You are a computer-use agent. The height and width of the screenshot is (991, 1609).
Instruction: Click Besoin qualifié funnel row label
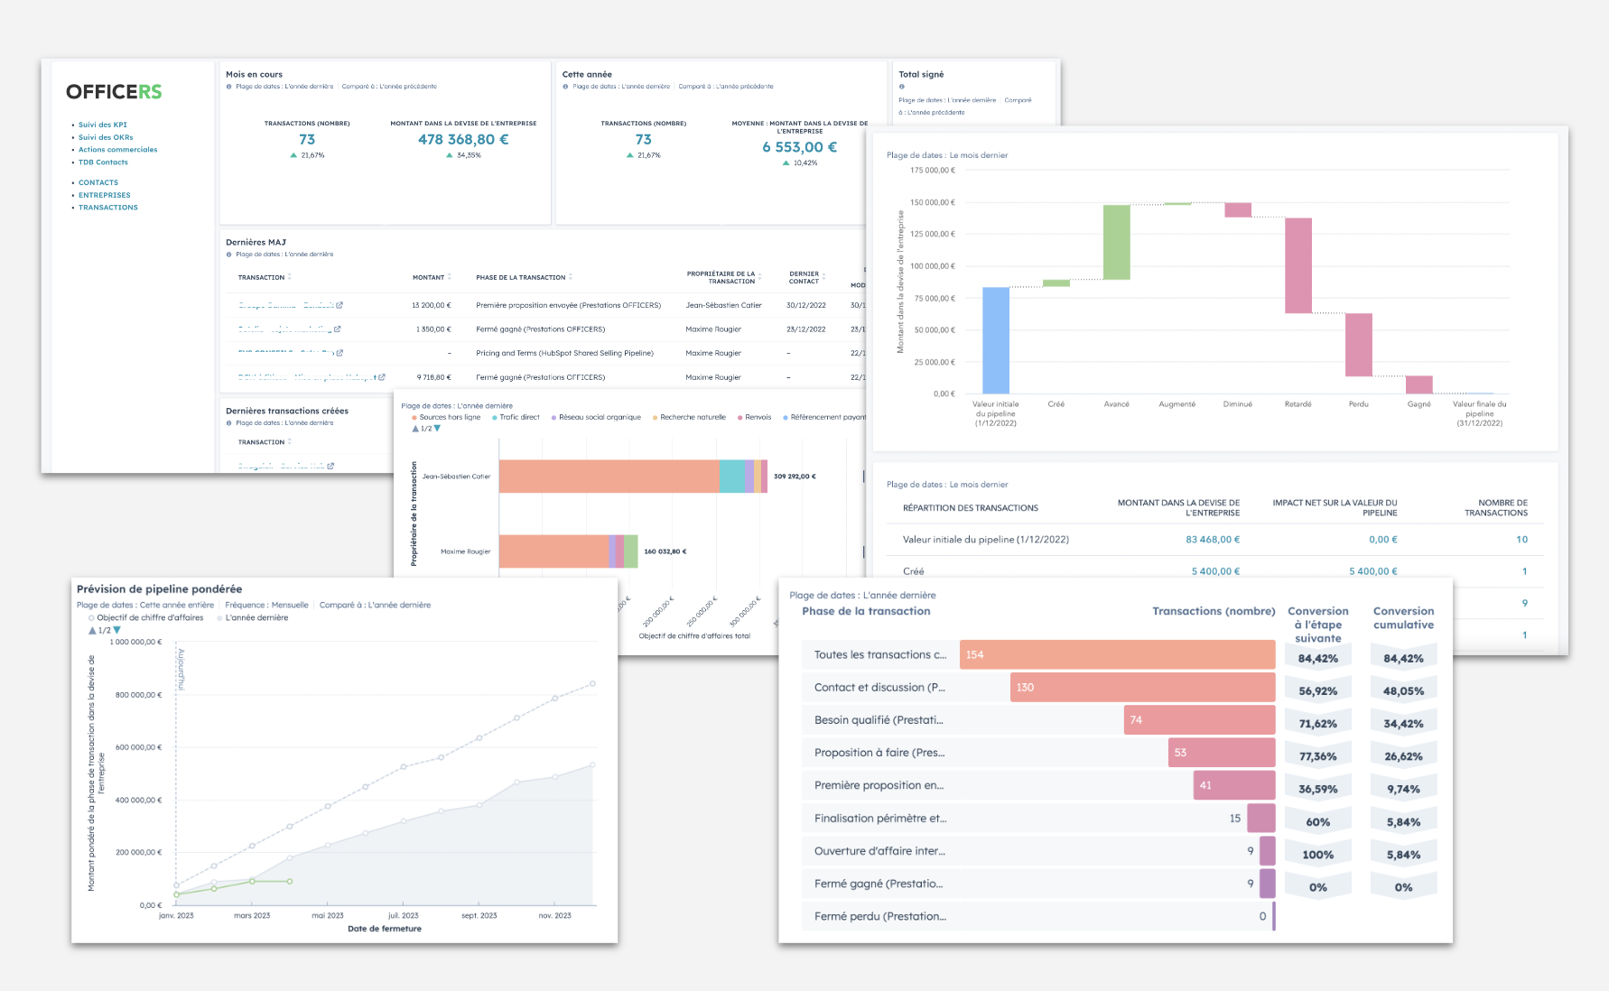[878, 720]
